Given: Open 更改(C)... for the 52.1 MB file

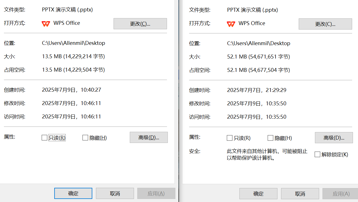Looking at the screenshot, I should click(325, 24).
